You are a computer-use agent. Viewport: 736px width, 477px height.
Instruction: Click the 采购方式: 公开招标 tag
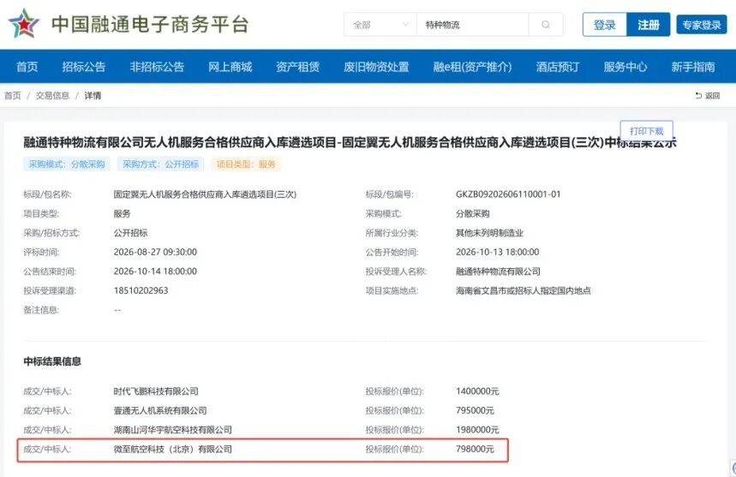pos(160,164)
